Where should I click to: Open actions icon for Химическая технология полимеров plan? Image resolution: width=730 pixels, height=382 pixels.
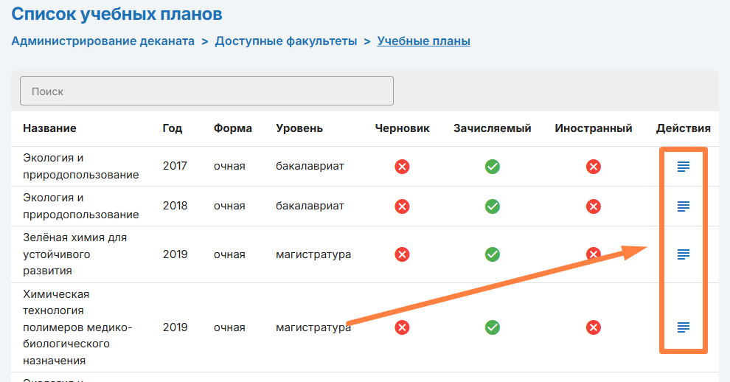684,327
